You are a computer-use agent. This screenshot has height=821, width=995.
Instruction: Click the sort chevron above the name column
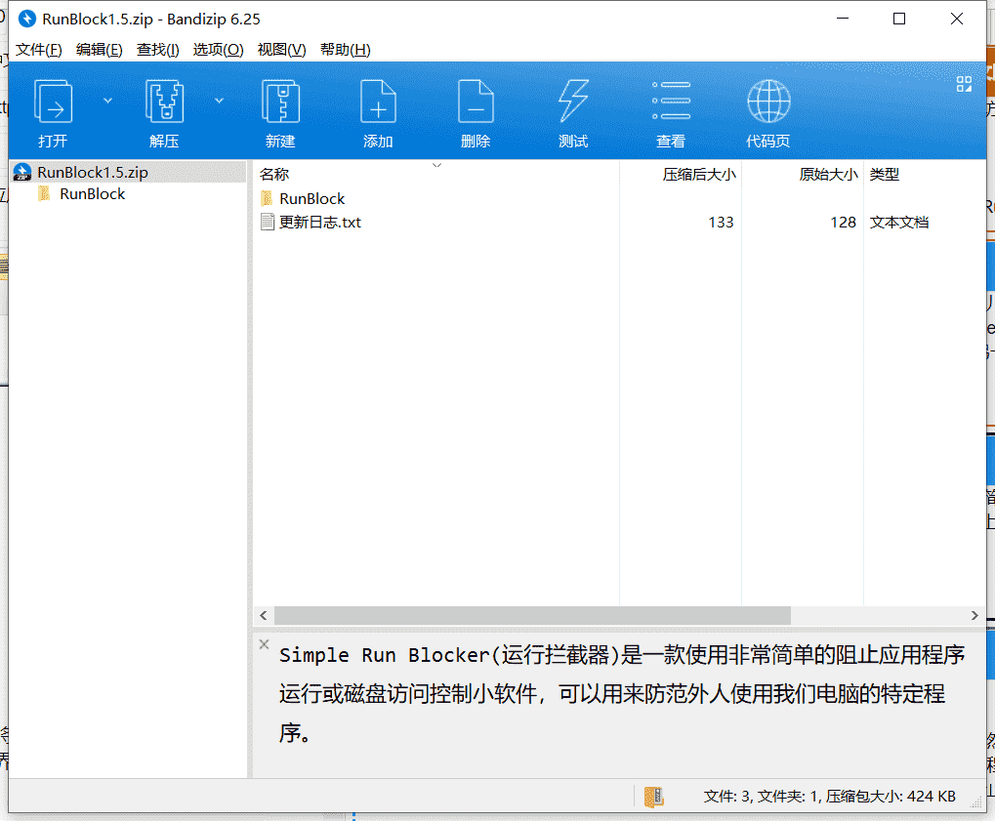click(436, 165)
